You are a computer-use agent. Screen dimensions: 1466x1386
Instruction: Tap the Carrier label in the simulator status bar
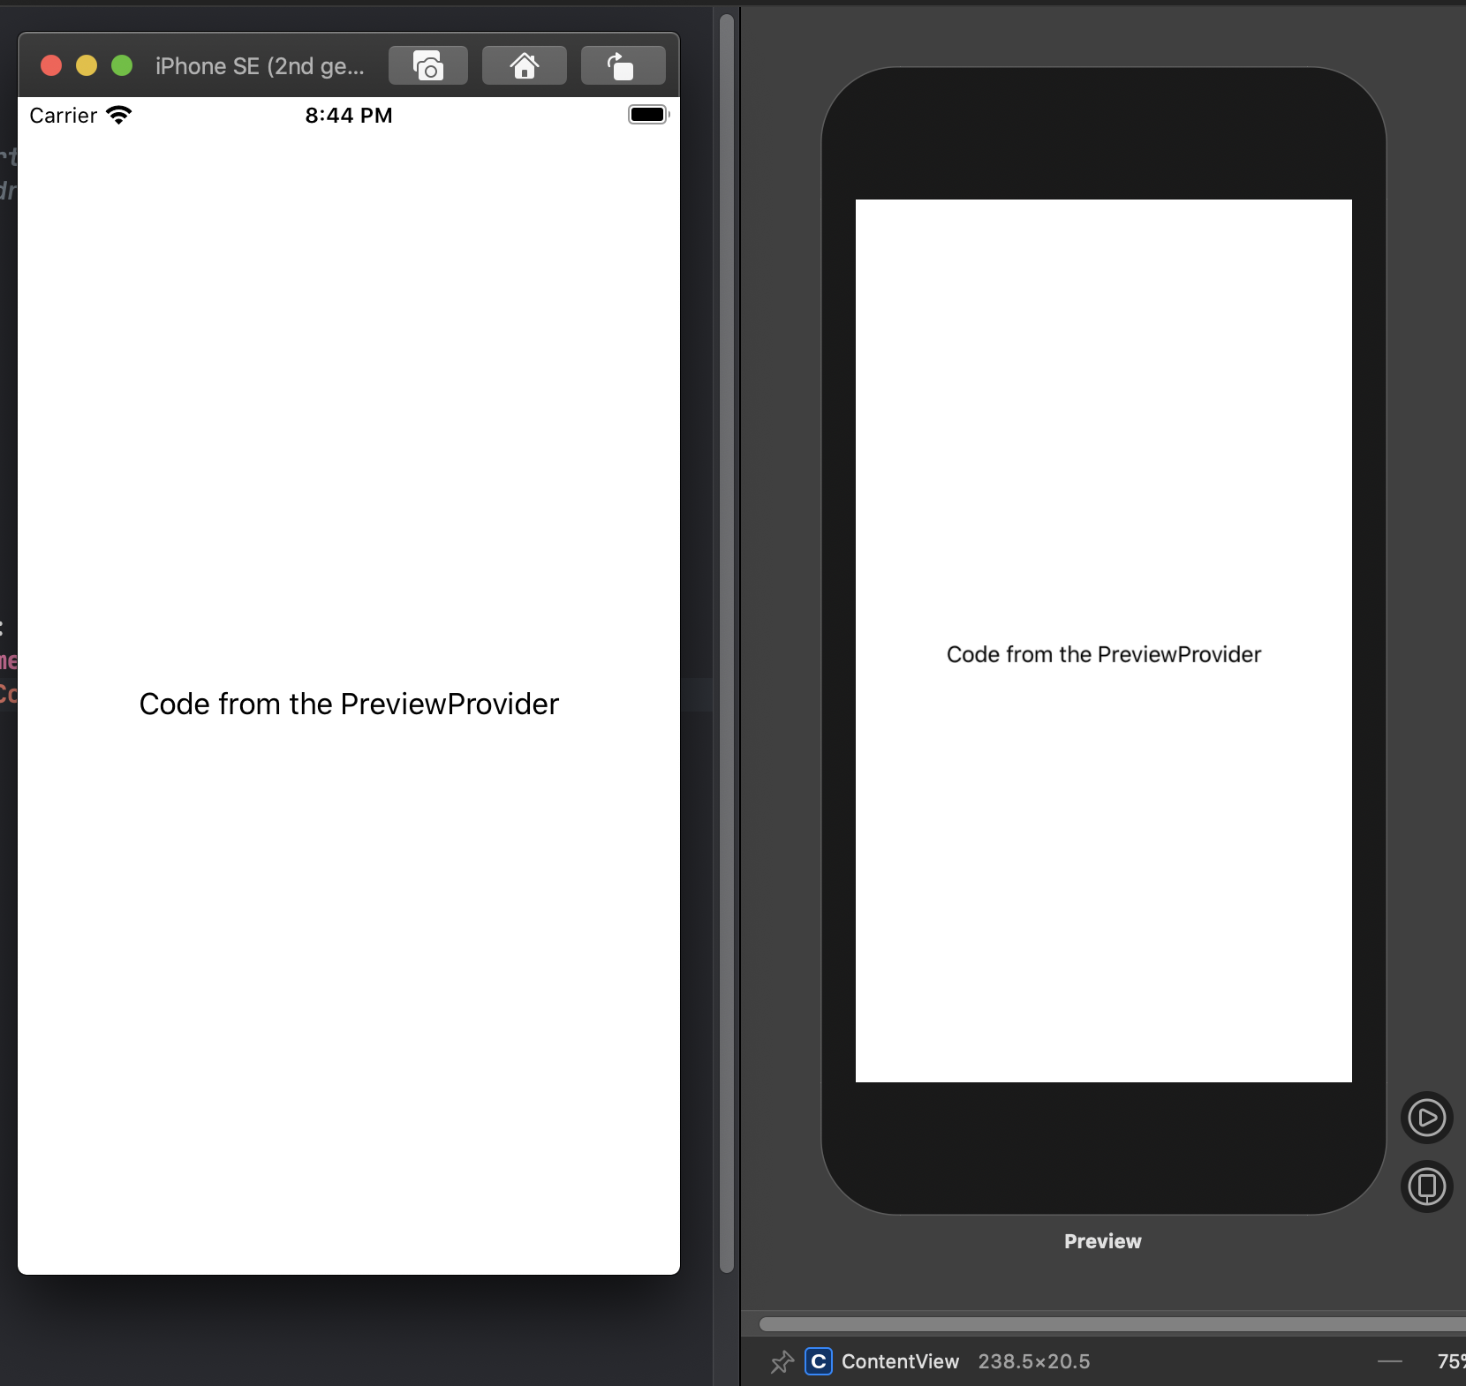click(63, 114)
